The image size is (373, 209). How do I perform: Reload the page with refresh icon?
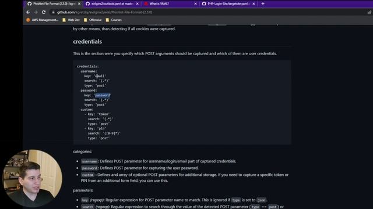click(x=44, y=12)
